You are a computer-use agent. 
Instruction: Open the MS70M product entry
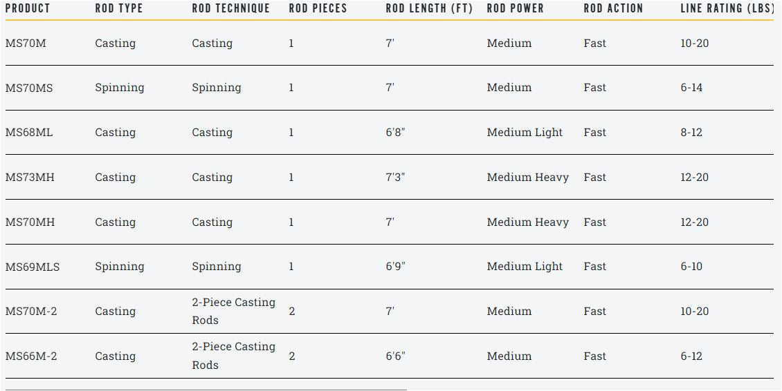(x=26, y=43)
